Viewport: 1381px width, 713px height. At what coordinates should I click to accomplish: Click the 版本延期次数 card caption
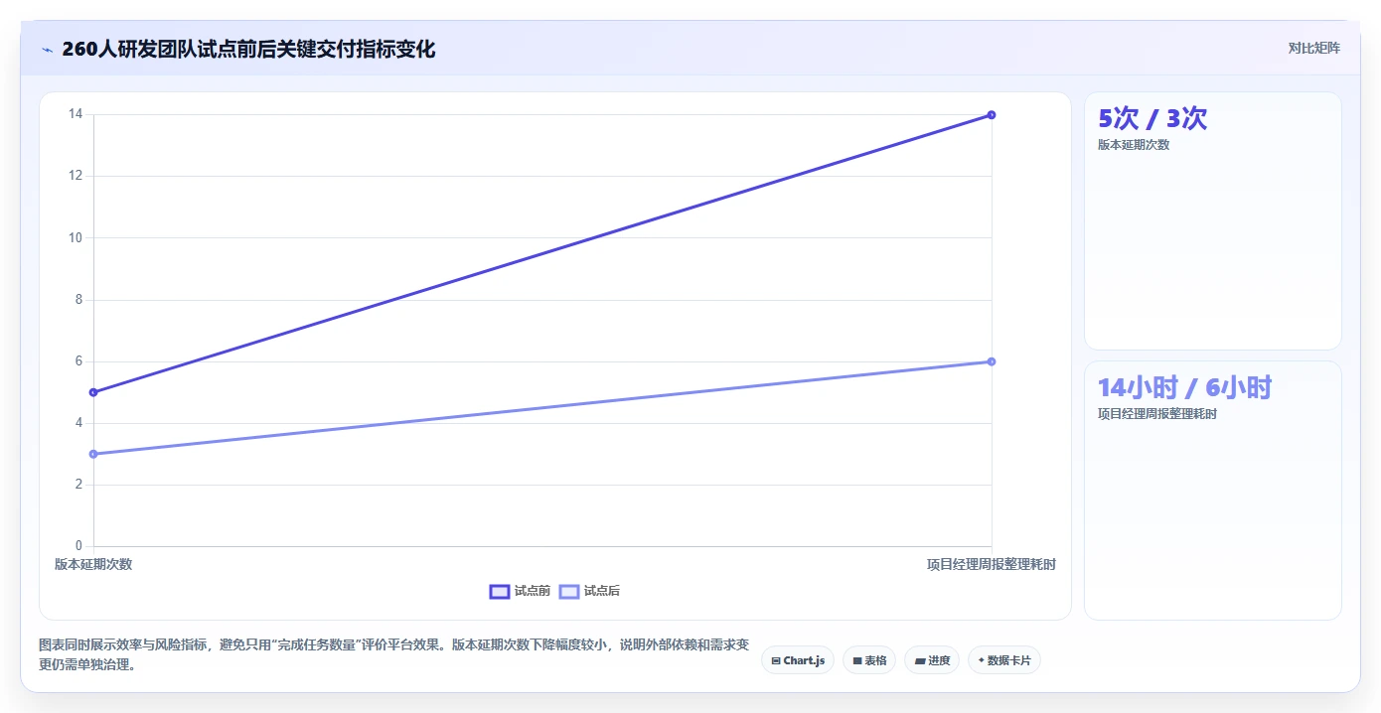tap(1134, 145)
